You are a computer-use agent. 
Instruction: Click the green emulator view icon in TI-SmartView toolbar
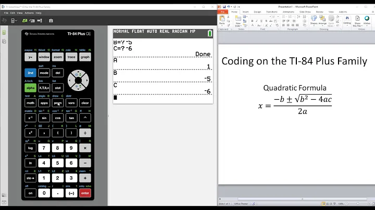pyautogui.click(x=24, y=21)
